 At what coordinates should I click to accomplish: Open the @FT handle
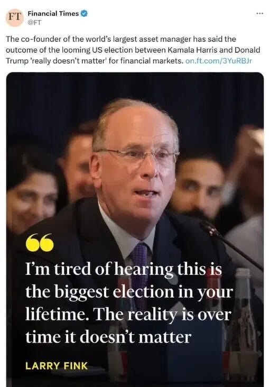click(34, 22)
